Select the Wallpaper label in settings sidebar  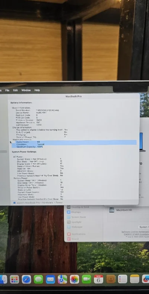click(77, 227)
